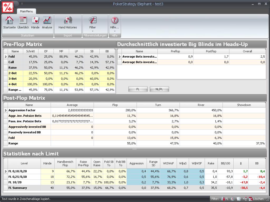
Task: Open the PokerStrategy application menu logo
Action: tap(8, 7)
